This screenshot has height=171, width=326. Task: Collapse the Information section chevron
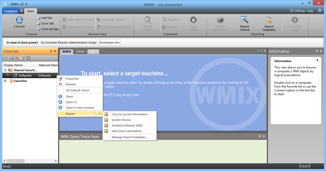pyautogui.click(x=317, y=61)
